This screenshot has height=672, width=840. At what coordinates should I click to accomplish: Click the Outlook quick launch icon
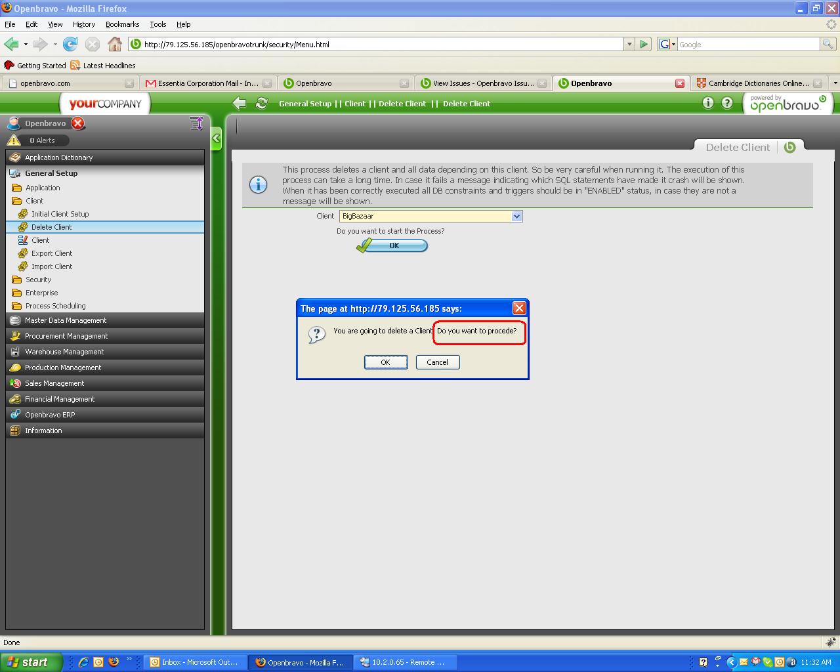pyautogui.click(x=98, y=662)
